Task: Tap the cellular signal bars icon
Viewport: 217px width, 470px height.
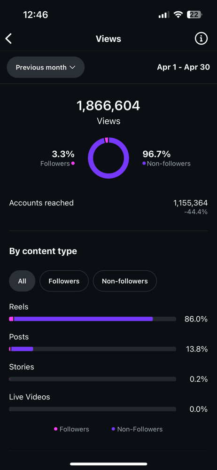Action: [163, 15]
